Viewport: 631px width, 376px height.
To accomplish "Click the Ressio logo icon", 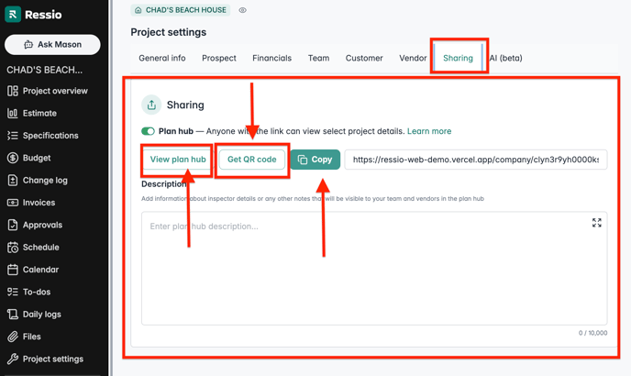I will (x=13, y=15).
